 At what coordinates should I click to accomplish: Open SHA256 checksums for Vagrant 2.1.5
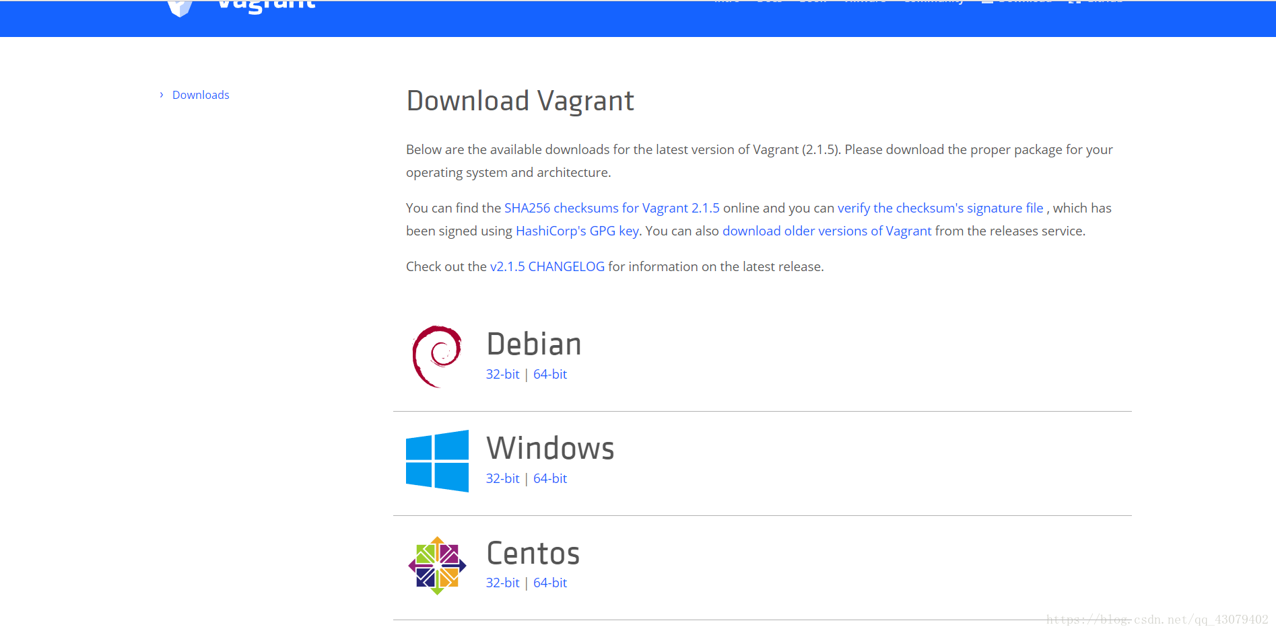pyautogui.click(x=611, y=209)
